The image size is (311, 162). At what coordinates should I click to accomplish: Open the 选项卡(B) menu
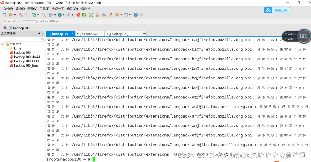[x=58, y=9]
